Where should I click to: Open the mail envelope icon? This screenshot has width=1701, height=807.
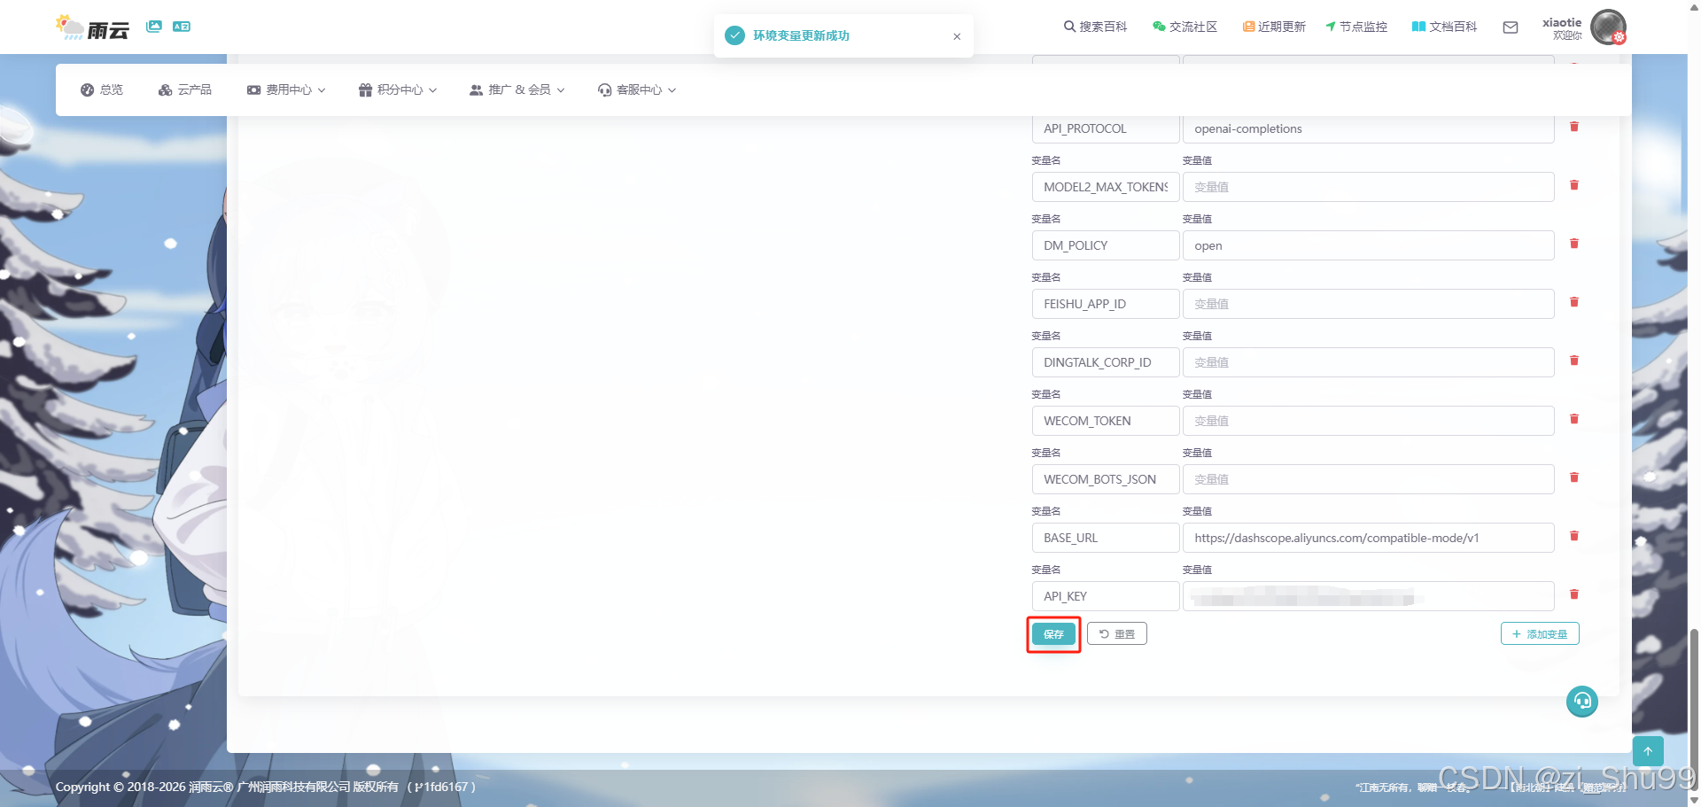pyautogui.click(x=1511, y=27)
